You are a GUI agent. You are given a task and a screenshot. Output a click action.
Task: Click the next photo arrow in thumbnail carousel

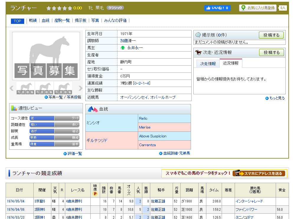[x=80, y=88]
